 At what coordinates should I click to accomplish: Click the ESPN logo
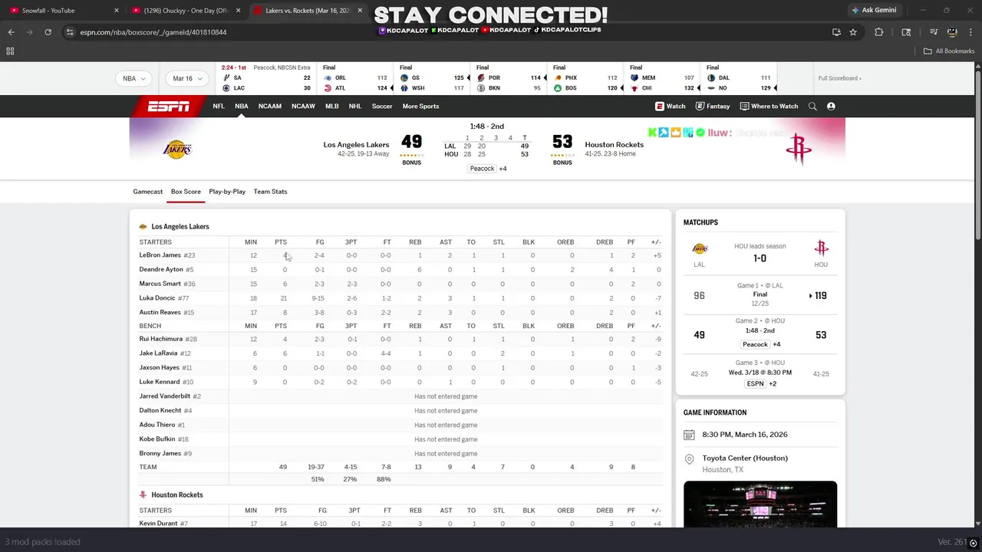[x=168, y=107]
